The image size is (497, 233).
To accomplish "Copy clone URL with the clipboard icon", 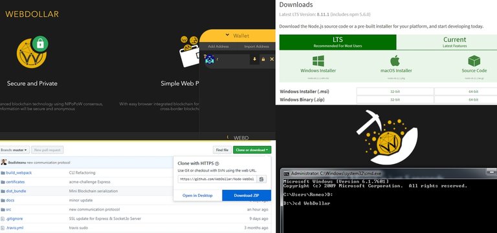I will [261, 179].
